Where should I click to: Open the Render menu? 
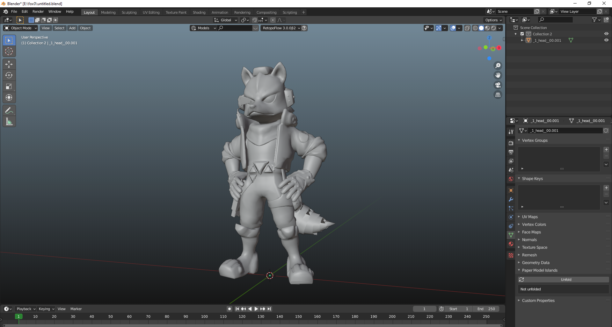38,11
